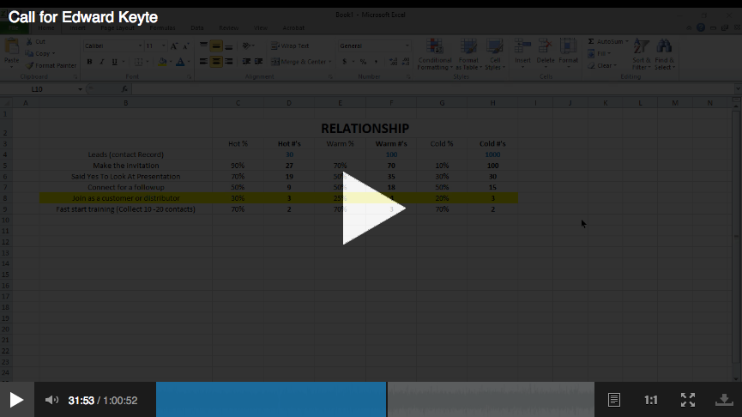Click the Copy button in Clipboard group

click(x=40, y=53)
